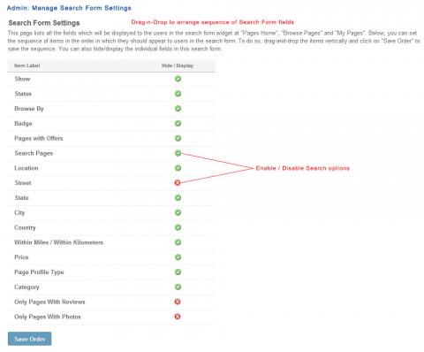Enable Only Pages With Photos red cross

178,317
